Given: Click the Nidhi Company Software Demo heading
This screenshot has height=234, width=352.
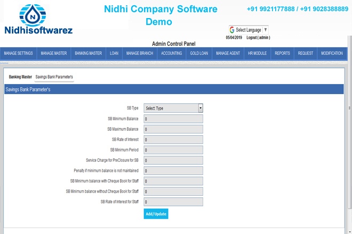Looking at the screenshot, I should coord(161,15).
